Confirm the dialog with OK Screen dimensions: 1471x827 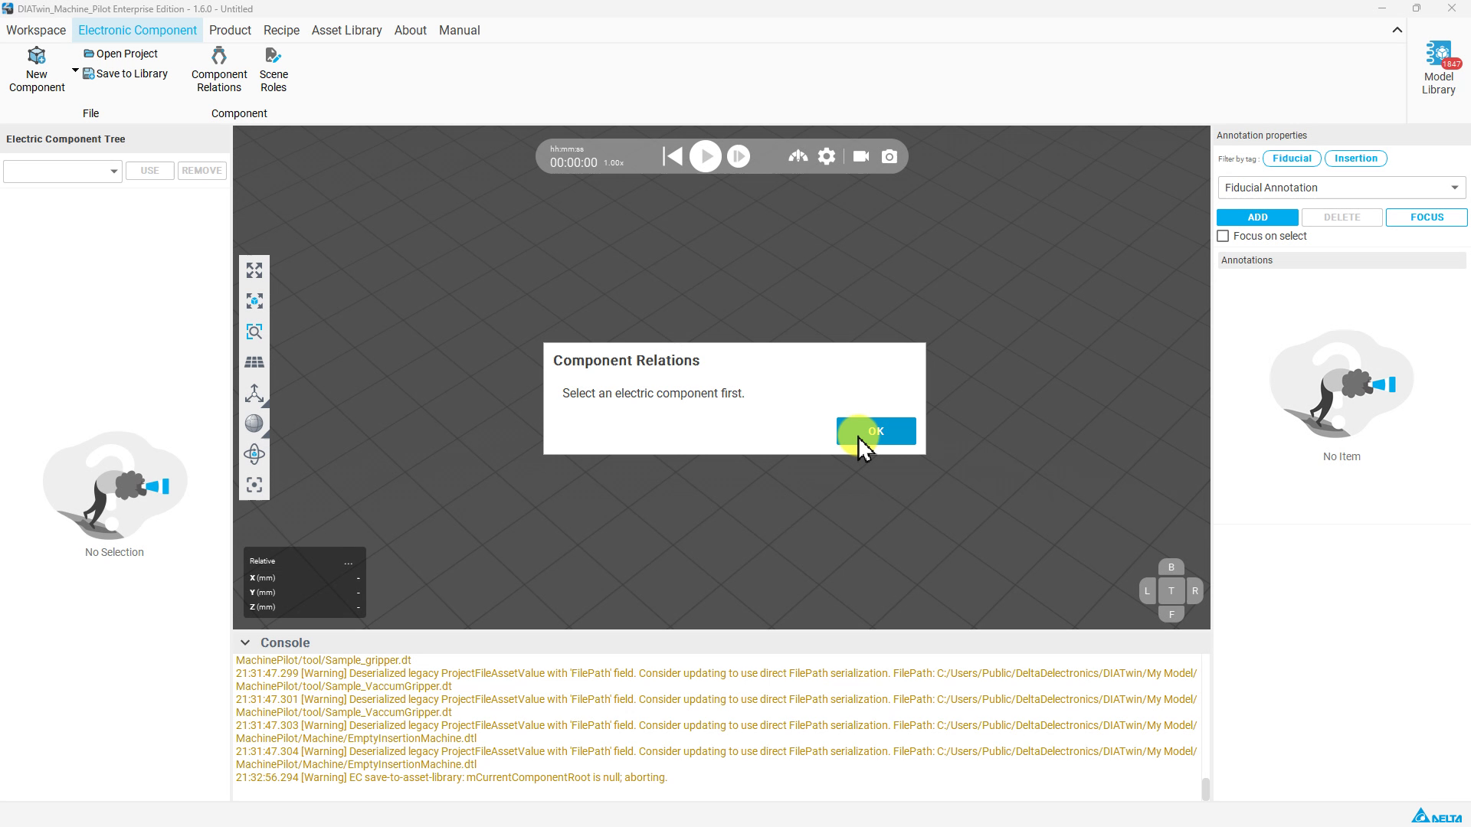[876, 431]
